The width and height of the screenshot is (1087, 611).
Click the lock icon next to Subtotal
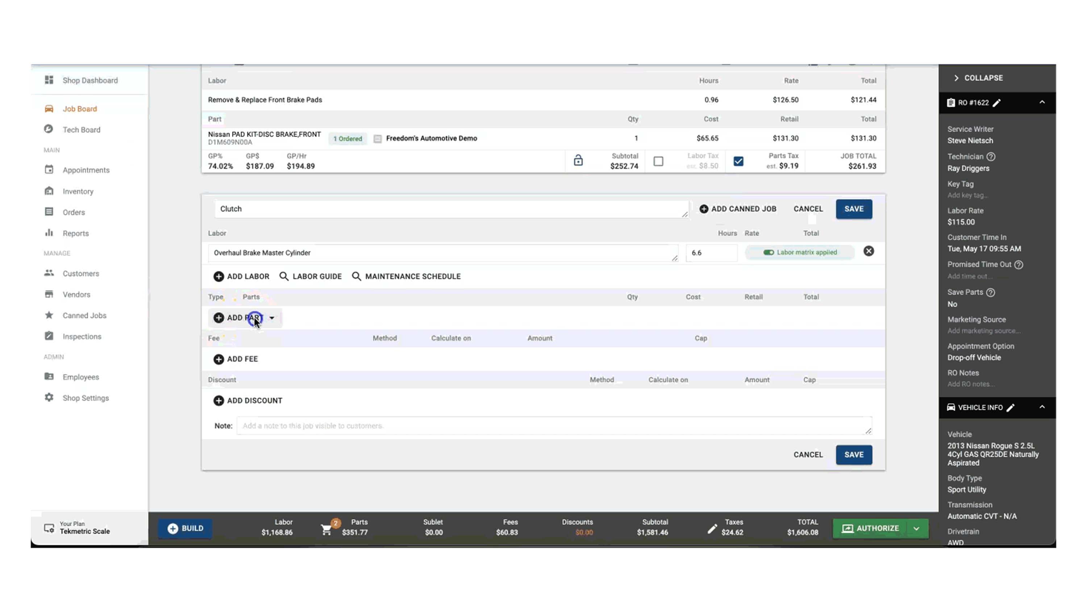578,161
